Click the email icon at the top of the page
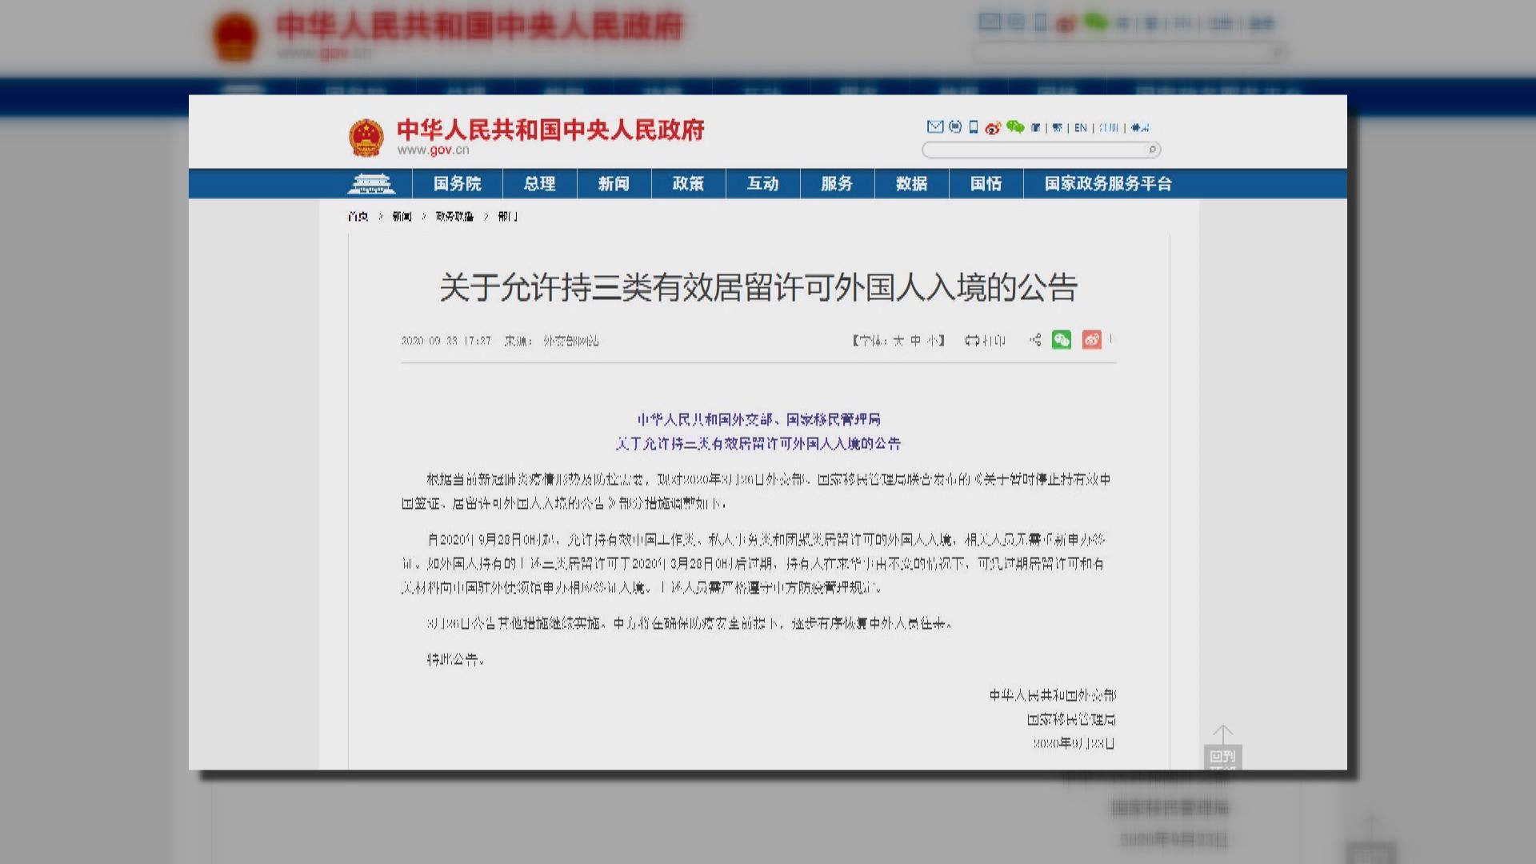This screenshot has width=1536, height=864. (x=936, y=128)
